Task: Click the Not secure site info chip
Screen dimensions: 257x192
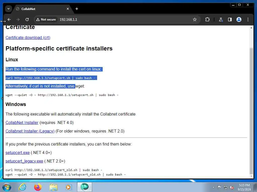Action: pos(46,19)
